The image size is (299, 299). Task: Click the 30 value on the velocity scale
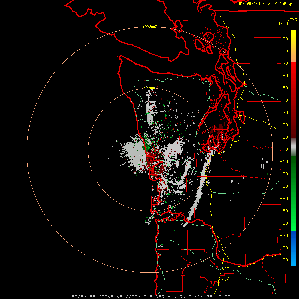pyautogui.click(x=285, y=113)
